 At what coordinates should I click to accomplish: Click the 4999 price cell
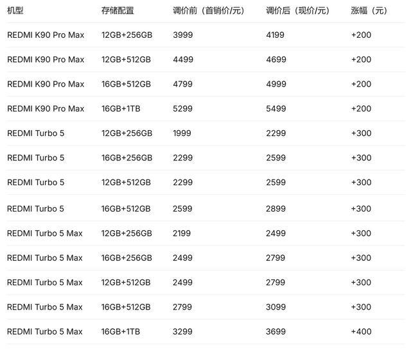(x=275, y=84)
